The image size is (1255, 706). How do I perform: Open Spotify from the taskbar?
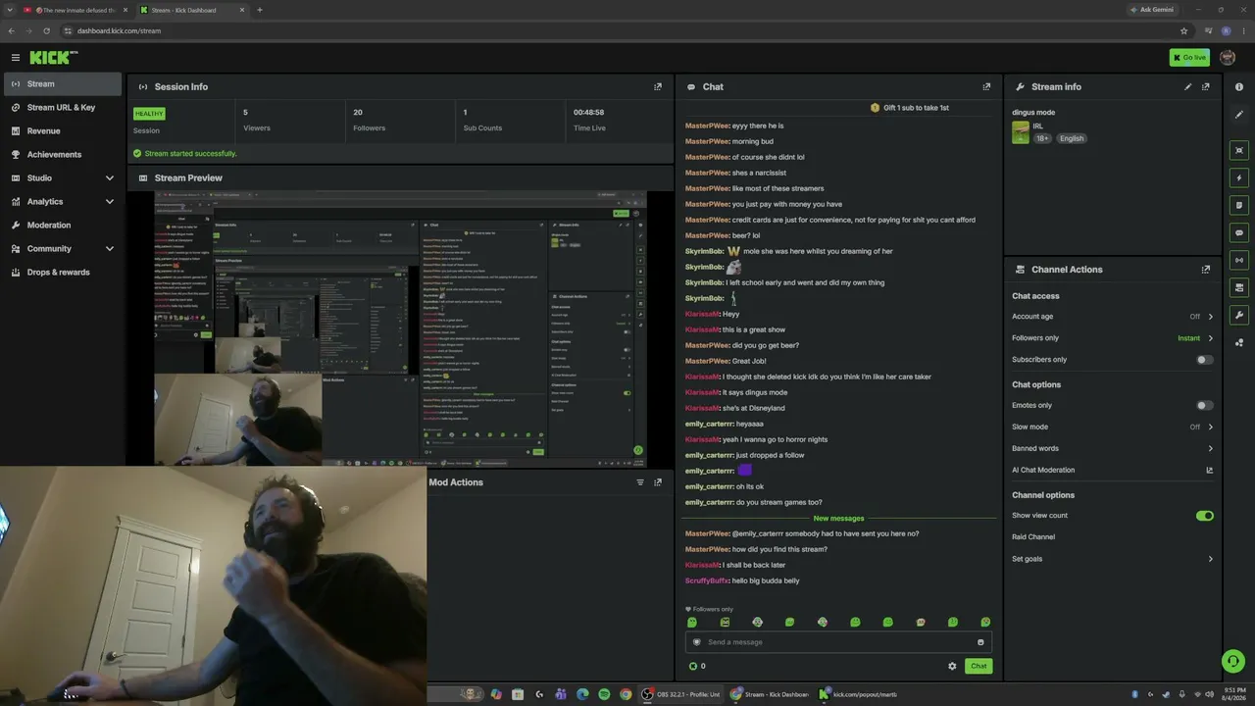(x=604, y=694)
